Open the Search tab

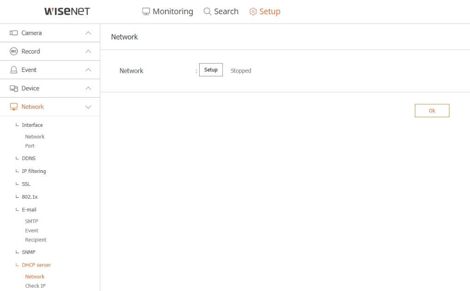(221, 12)
